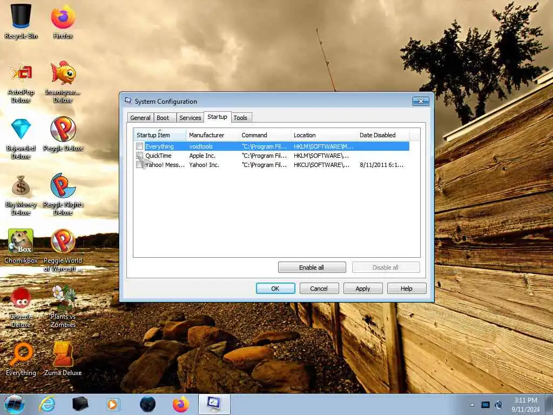Sort by the Date Disabled column header
The width and height of the screenshot is (553, 415).
383,135
